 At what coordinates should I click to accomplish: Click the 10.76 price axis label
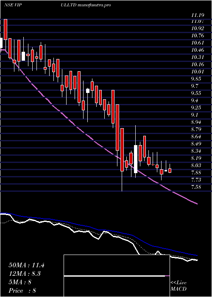(x=198, y=36)
